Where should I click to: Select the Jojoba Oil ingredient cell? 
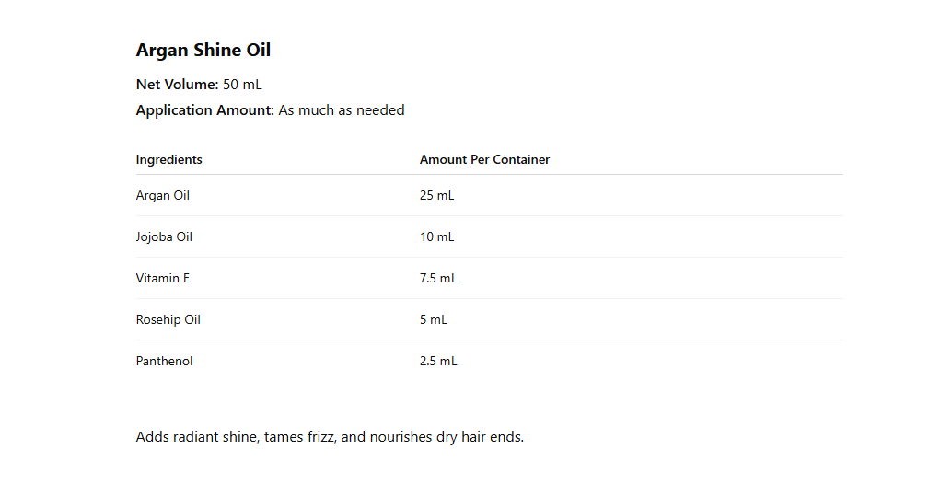click(x=164, y=236)
